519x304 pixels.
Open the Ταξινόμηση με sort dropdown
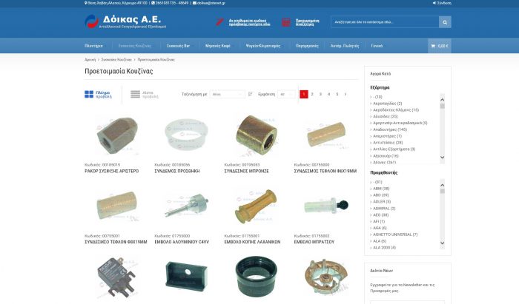tap(227, 94)
